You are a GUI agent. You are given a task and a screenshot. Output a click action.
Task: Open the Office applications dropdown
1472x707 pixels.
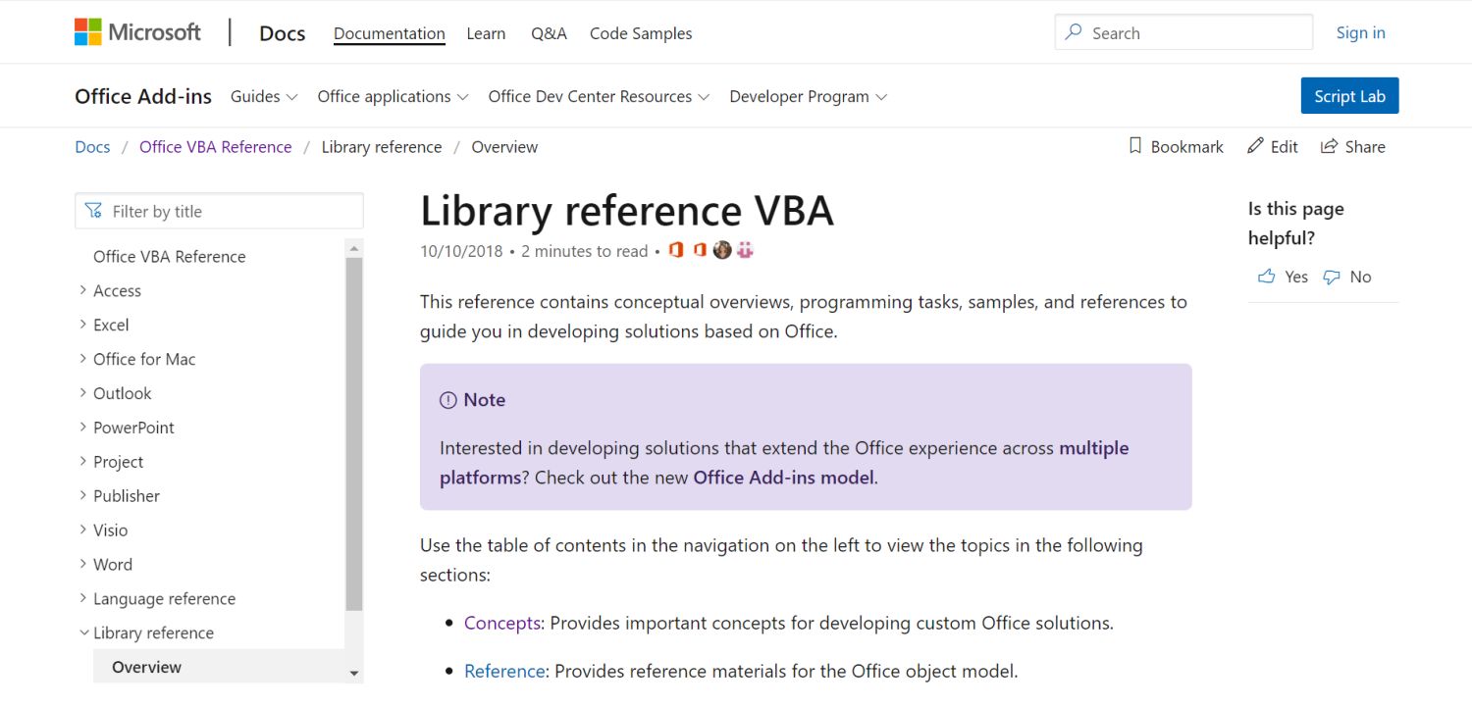pos(393,95)
